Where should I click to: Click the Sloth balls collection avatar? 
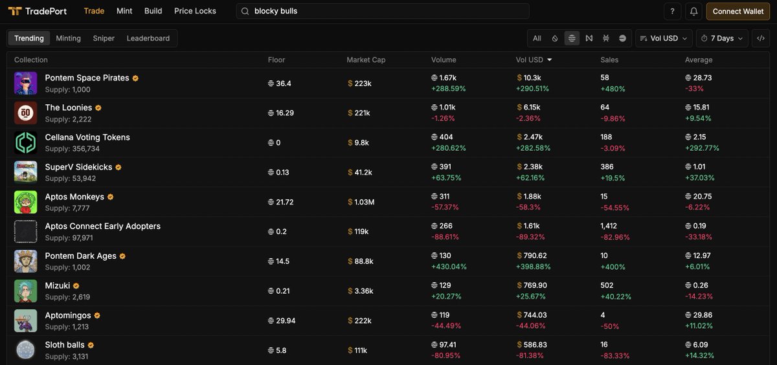click(x=25, y=350)
